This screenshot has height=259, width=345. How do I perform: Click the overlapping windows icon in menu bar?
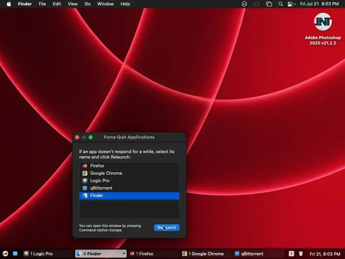(x=269, y=4)
